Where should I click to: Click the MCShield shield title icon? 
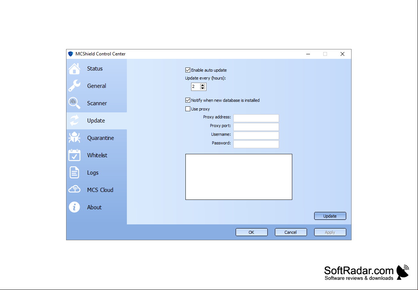click(71, 54)
